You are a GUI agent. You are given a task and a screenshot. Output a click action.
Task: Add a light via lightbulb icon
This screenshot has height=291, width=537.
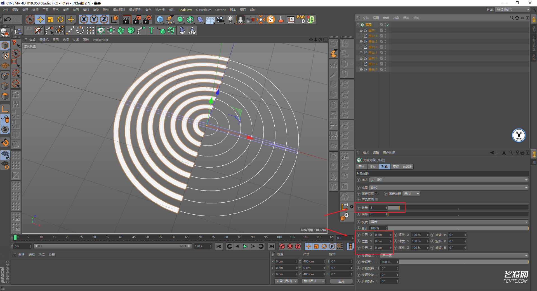(230, 19)
